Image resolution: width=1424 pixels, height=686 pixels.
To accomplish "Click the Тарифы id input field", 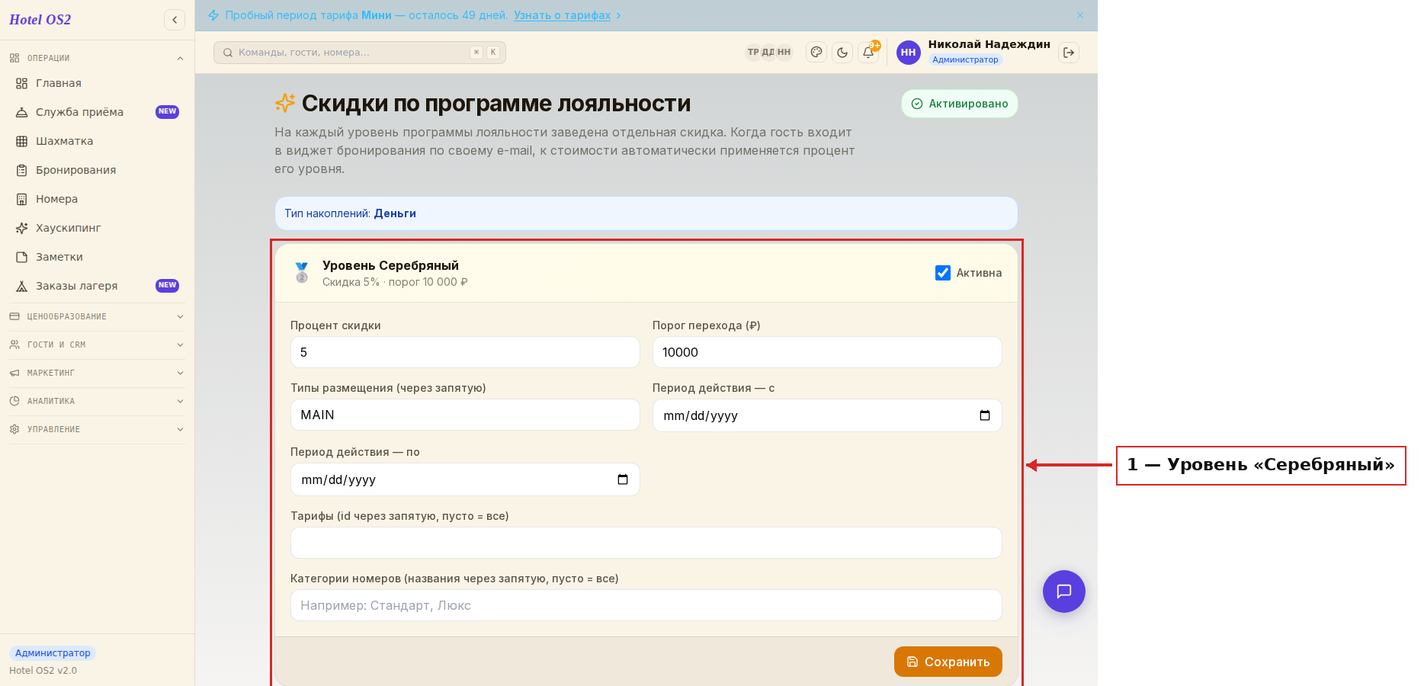I will point(646,543).
